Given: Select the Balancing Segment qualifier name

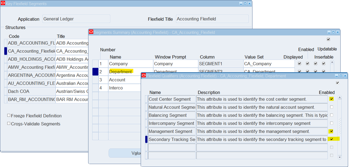Looking at the screenshot, I should point(172,115).
